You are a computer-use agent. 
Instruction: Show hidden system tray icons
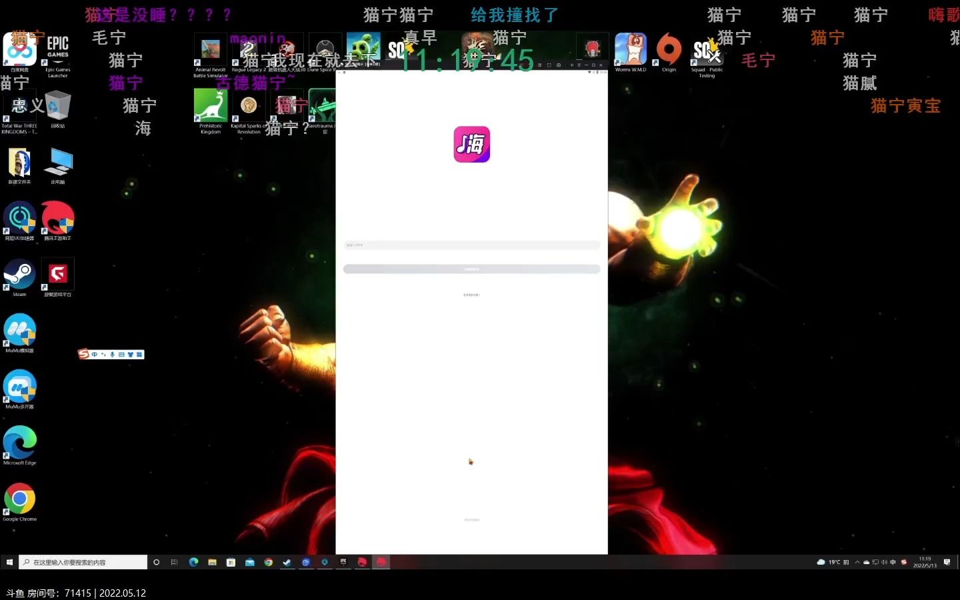tap(857, 562)
